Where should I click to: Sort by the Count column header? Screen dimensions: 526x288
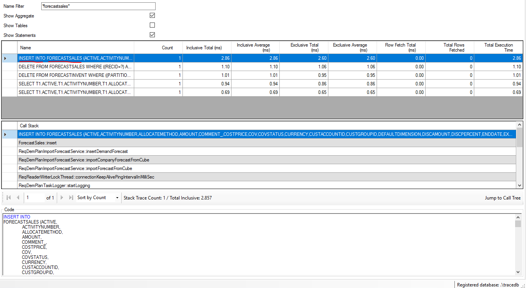pos(158,48)
